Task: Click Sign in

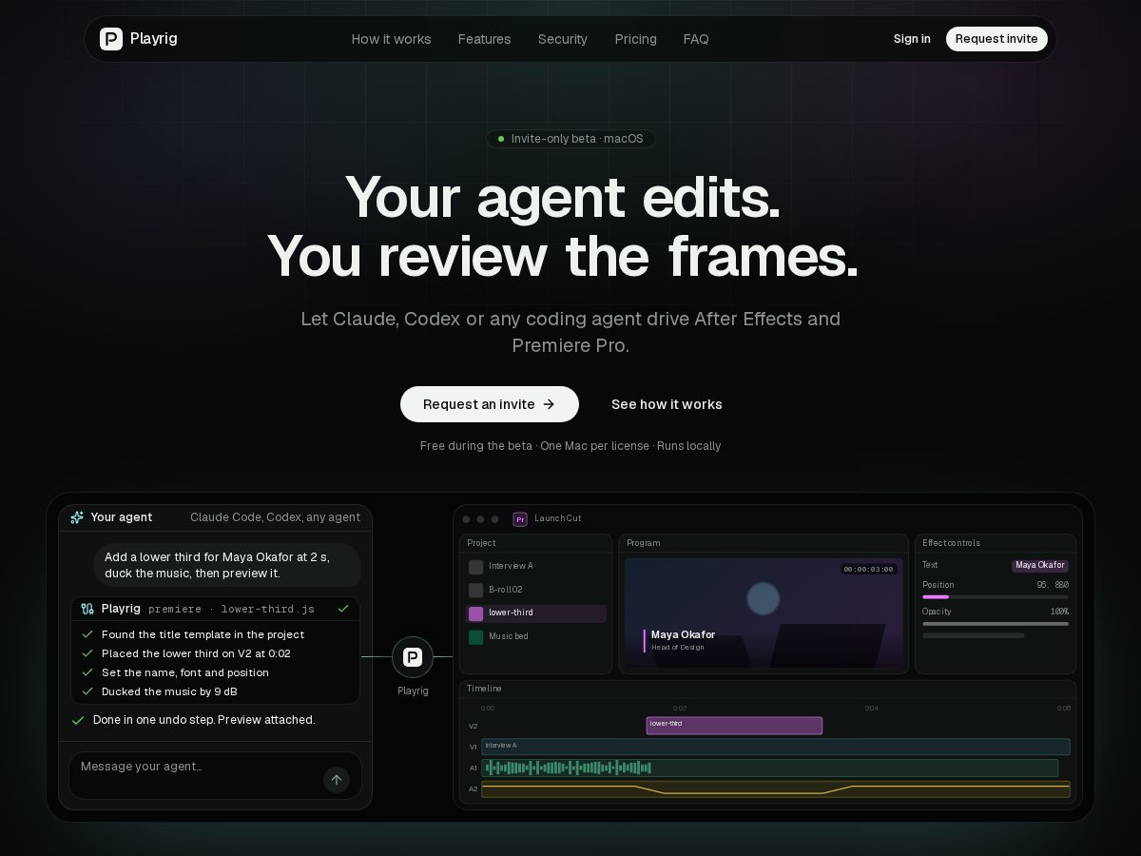Action: click(912, 39)
